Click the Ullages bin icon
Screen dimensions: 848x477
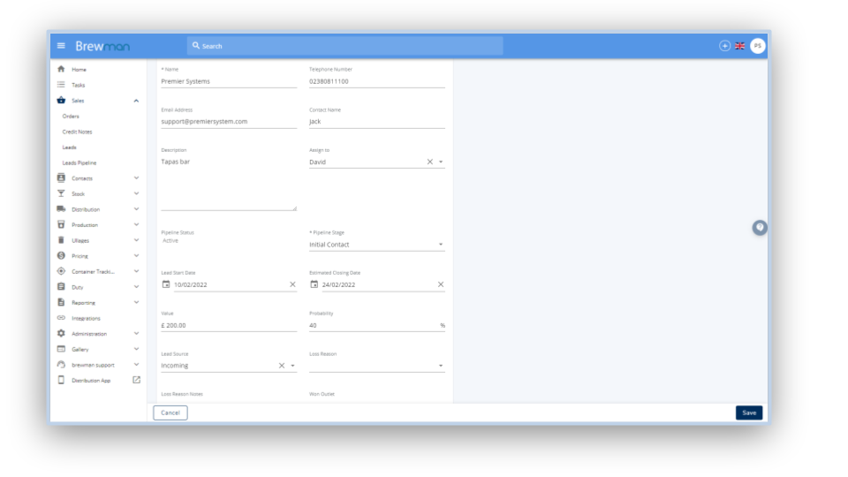61,240
